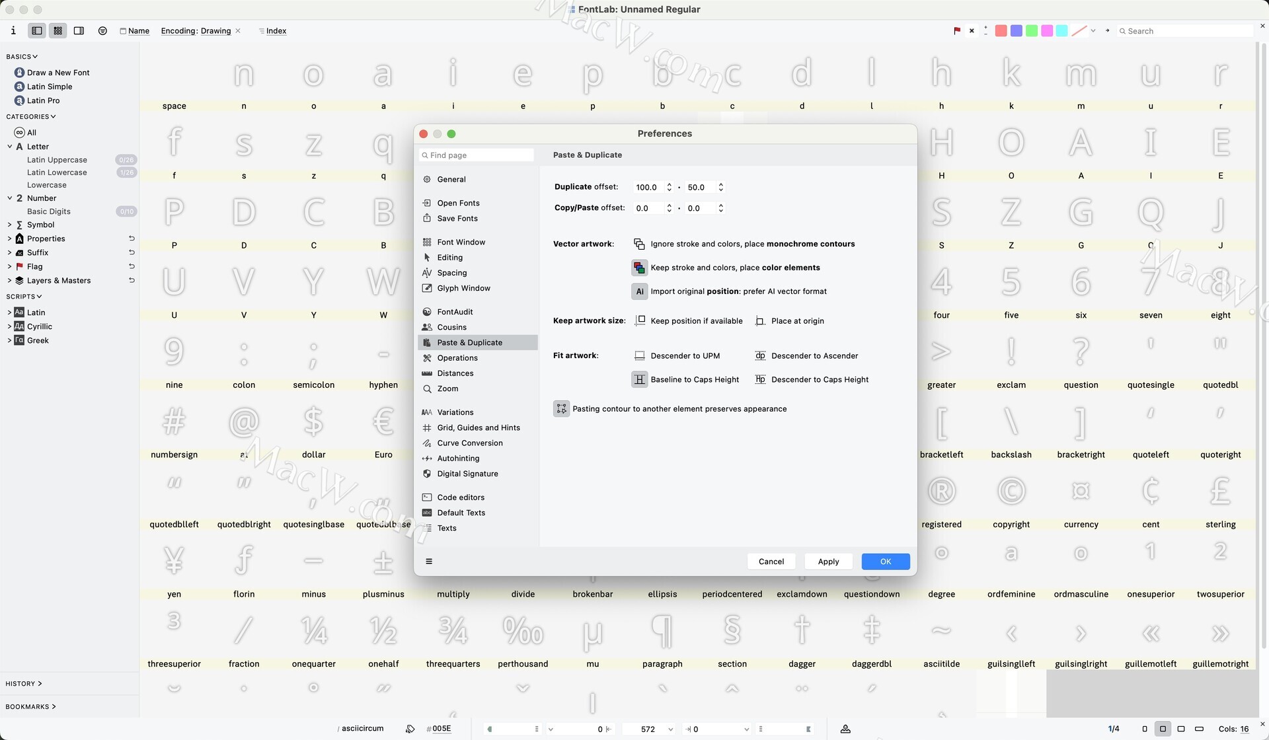This screenshot has height=740, width=1269.
Task: Click the main Search field
Action: (1185, 31)
